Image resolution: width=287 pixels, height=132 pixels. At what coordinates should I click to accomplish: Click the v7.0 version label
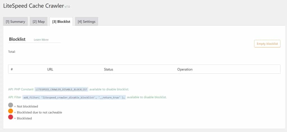67,7
